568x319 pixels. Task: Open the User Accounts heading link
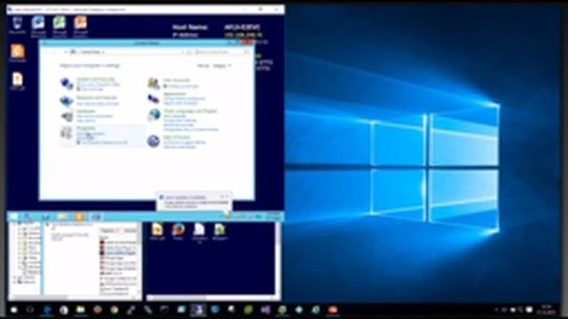tap(177, 81)
